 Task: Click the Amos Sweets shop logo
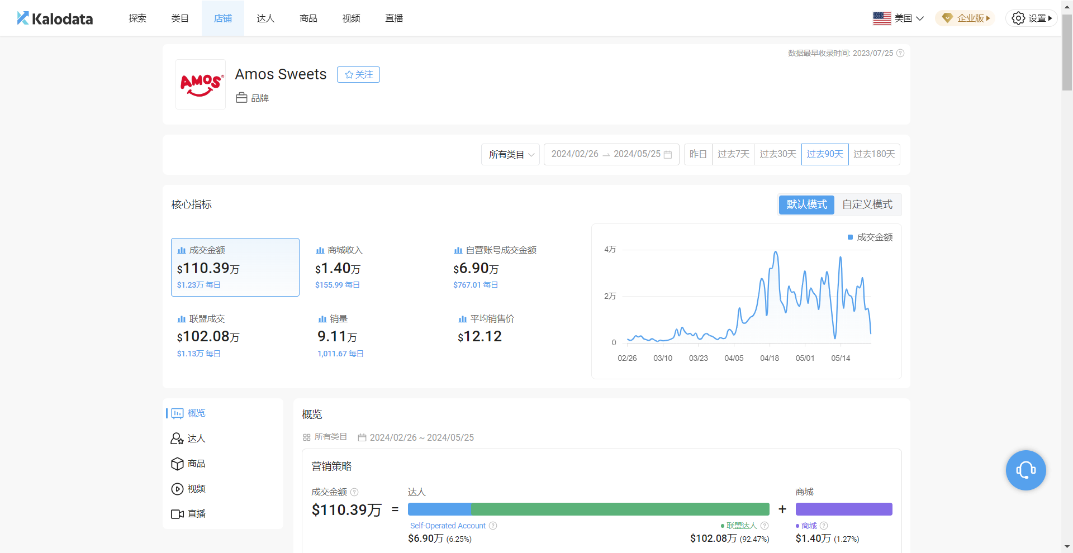click(x=201, y=84)
